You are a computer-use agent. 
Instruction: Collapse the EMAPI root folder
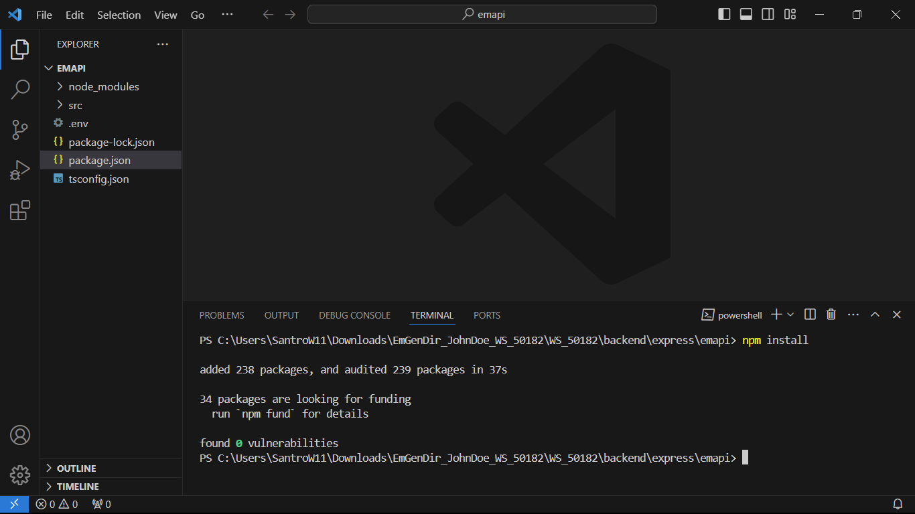pos(111,68)
